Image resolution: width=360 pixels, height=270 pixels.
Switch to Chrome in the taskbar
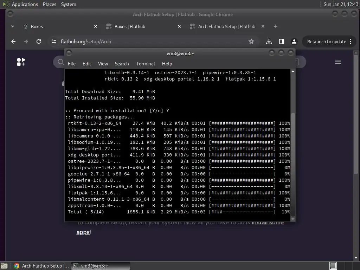(x=41, y=266)
